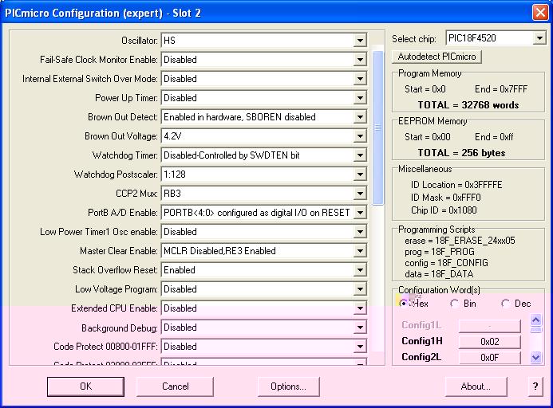Expand the Watchdog Postscaler dropdown

(360, 174)
